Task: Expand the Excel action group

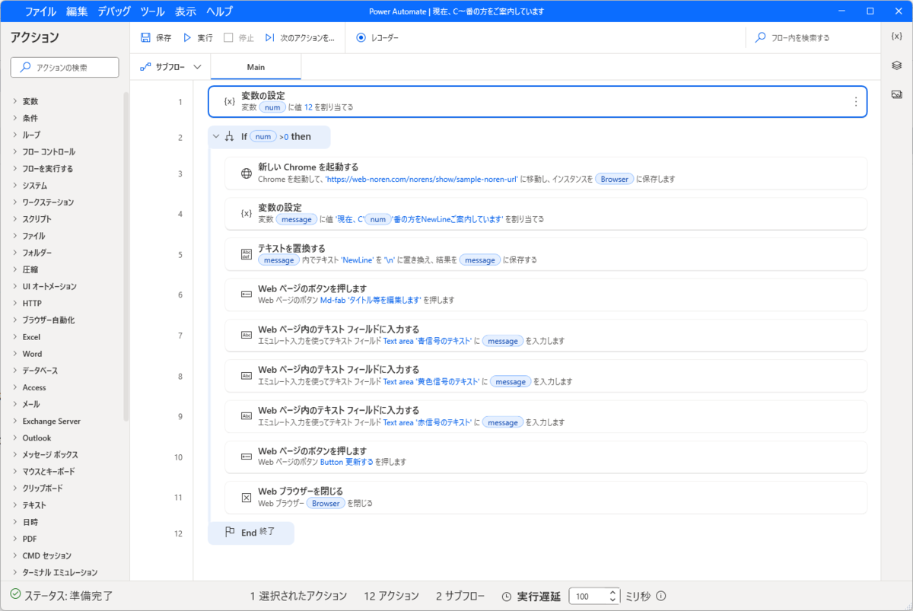Action: pos(15,336)
